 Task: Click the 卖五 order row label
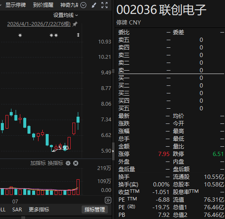click(x=124, y=40)
